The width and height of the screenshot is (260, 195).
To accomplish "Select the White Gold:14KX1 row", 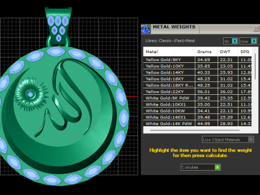I will pos(198,118).
